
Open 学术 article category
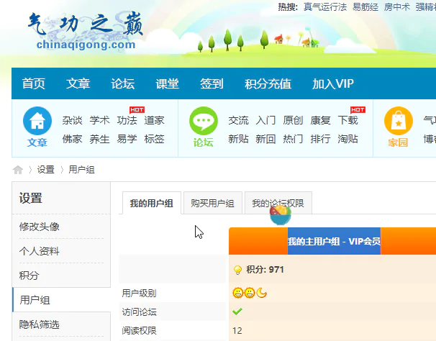tap(99, 120)
